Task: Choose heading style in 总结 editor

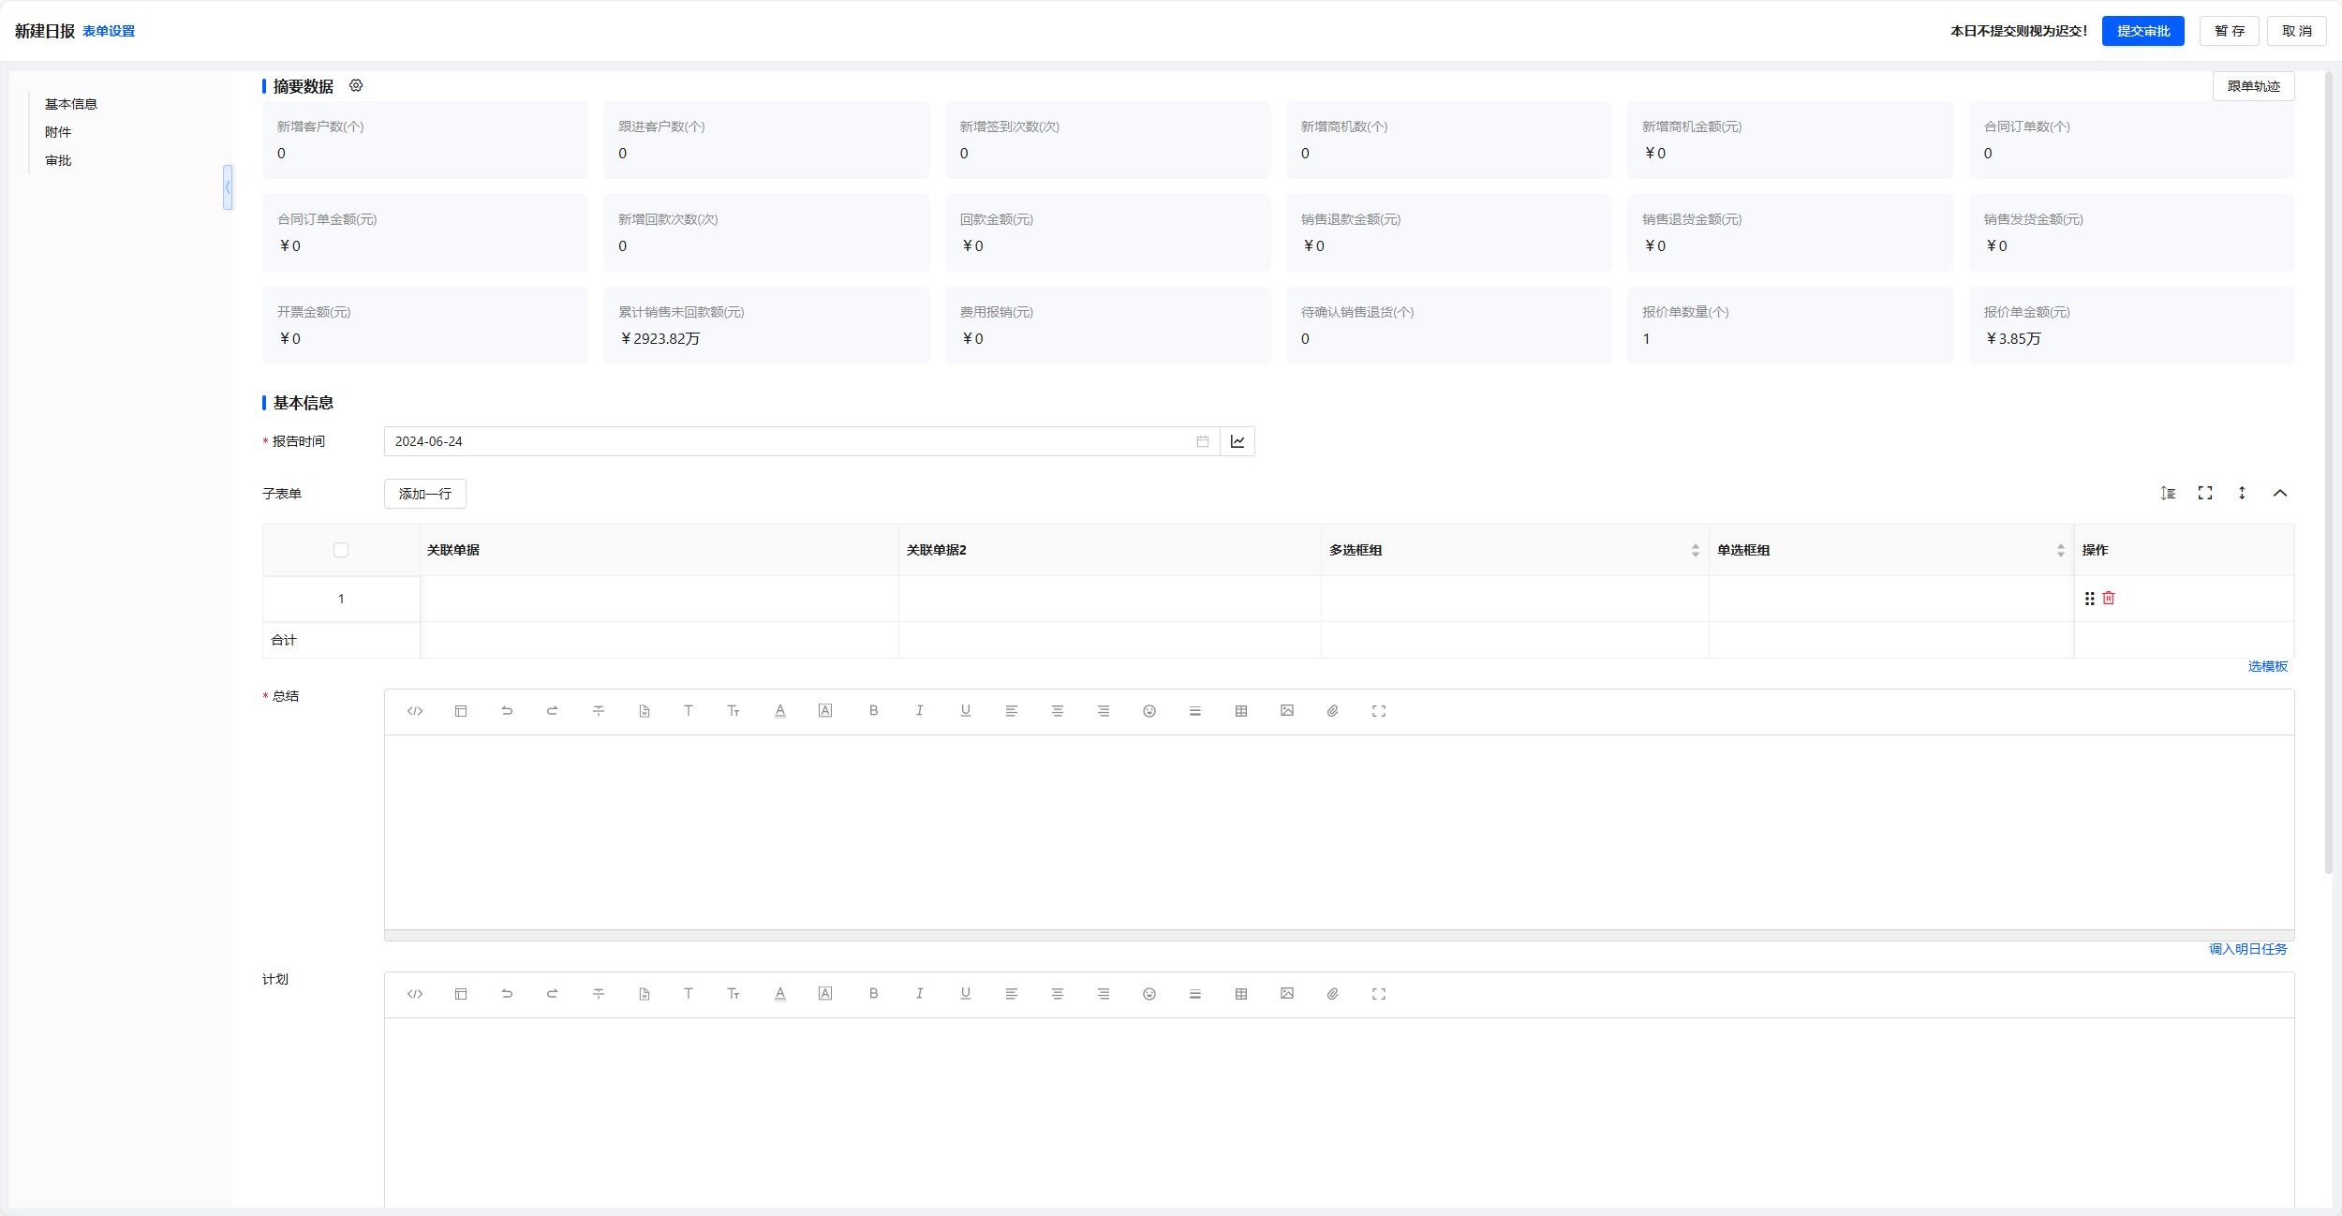Action: tap(689, 711)
